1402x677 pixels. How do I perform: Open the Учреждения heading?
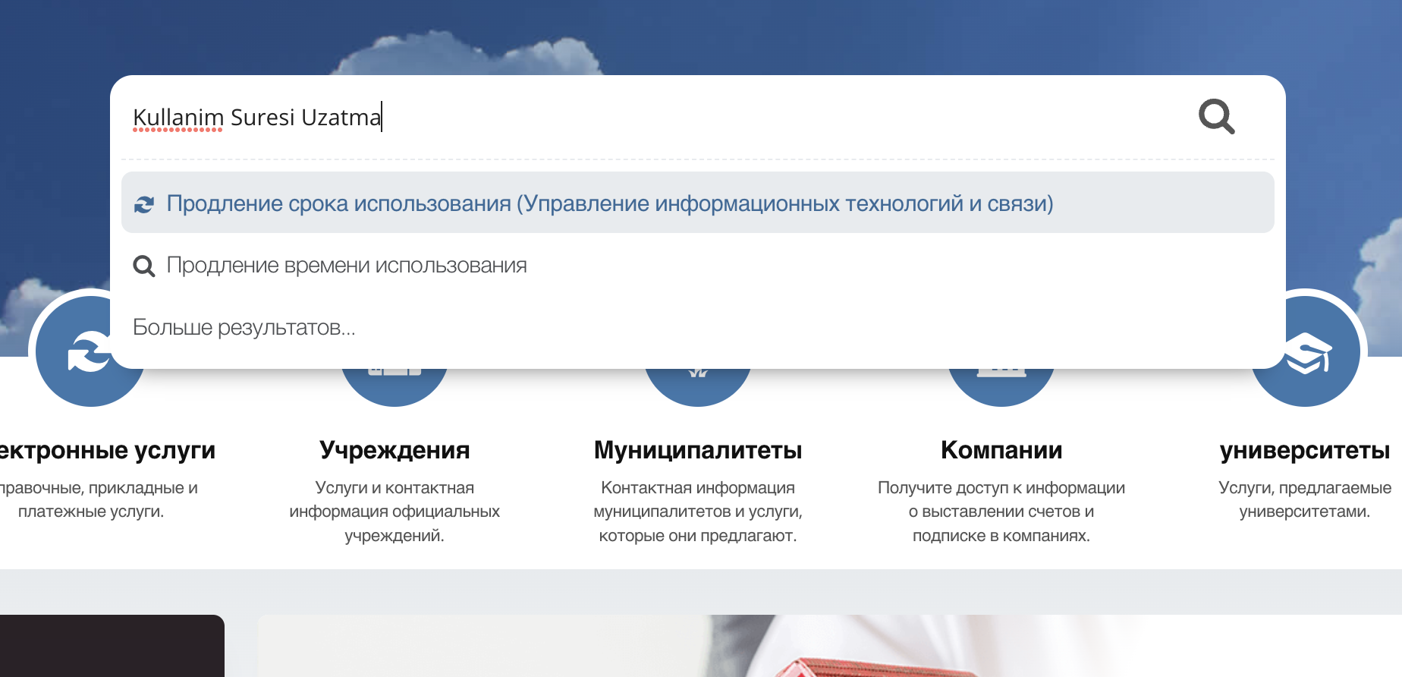pos(395,450)
